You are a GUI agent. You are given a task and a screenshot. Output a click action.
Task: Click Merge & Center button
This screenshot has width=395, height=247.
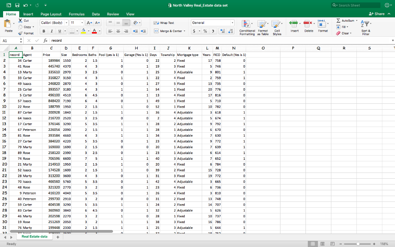click(168, 31)
